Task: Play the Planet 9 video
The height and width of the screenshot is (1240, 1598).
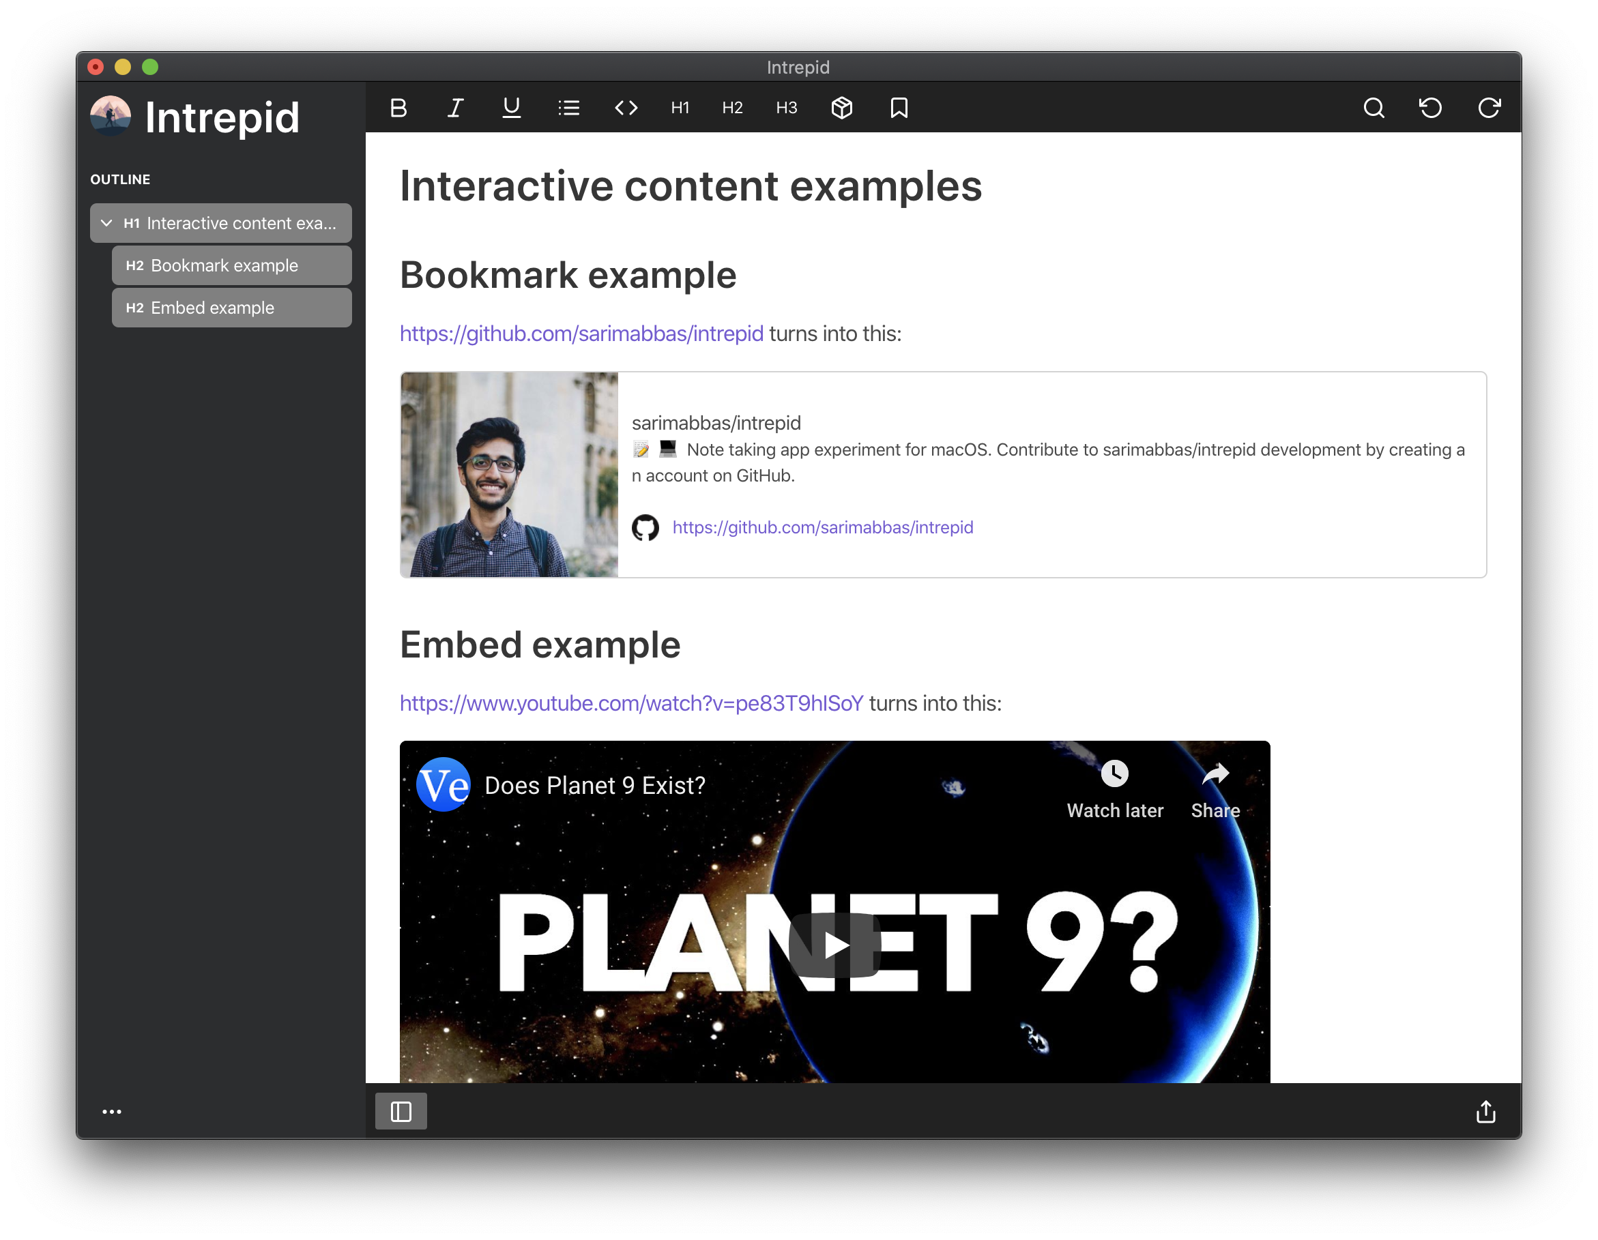Action: point(835,945)
